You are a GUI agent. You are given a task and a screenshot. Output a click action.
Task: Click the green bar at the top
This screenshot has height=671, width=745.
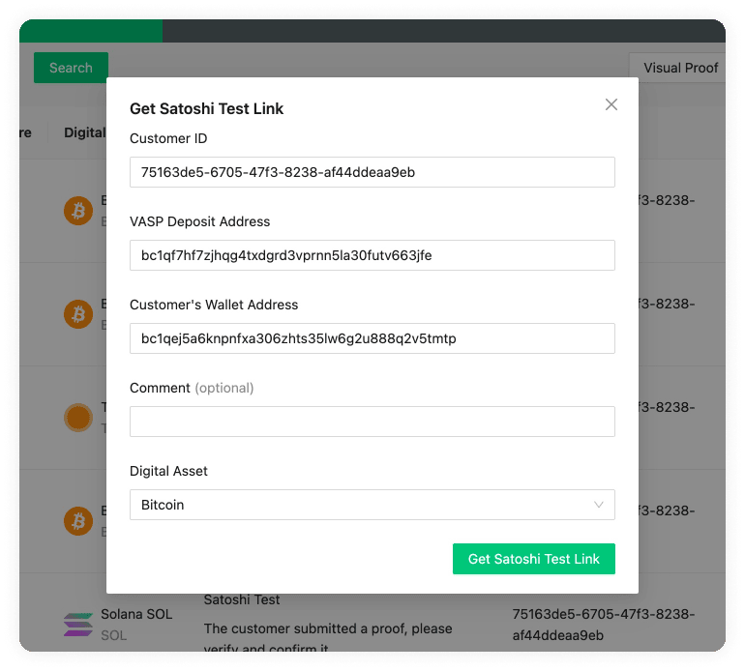click(91, 31)
